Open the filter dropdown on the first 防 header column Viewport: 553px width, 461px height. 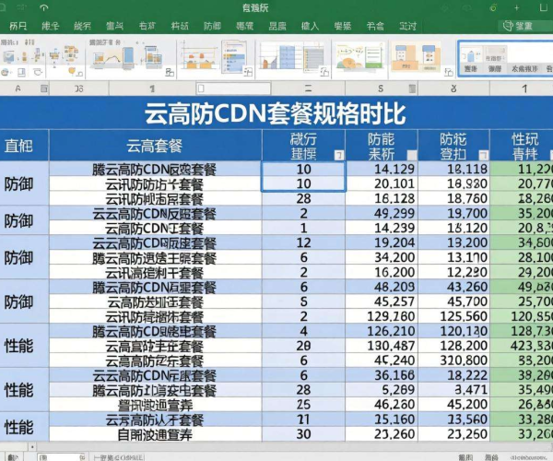pyautogui.click(x=412, y=155)
